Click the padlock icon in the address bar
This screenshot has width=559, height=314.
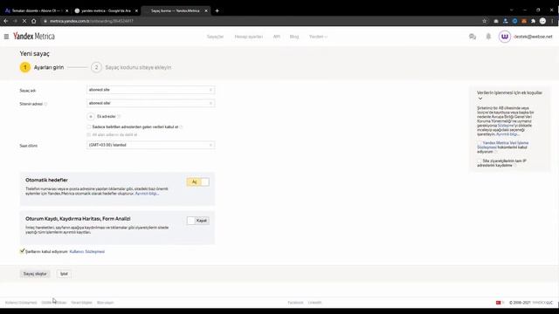coord(45,21)
